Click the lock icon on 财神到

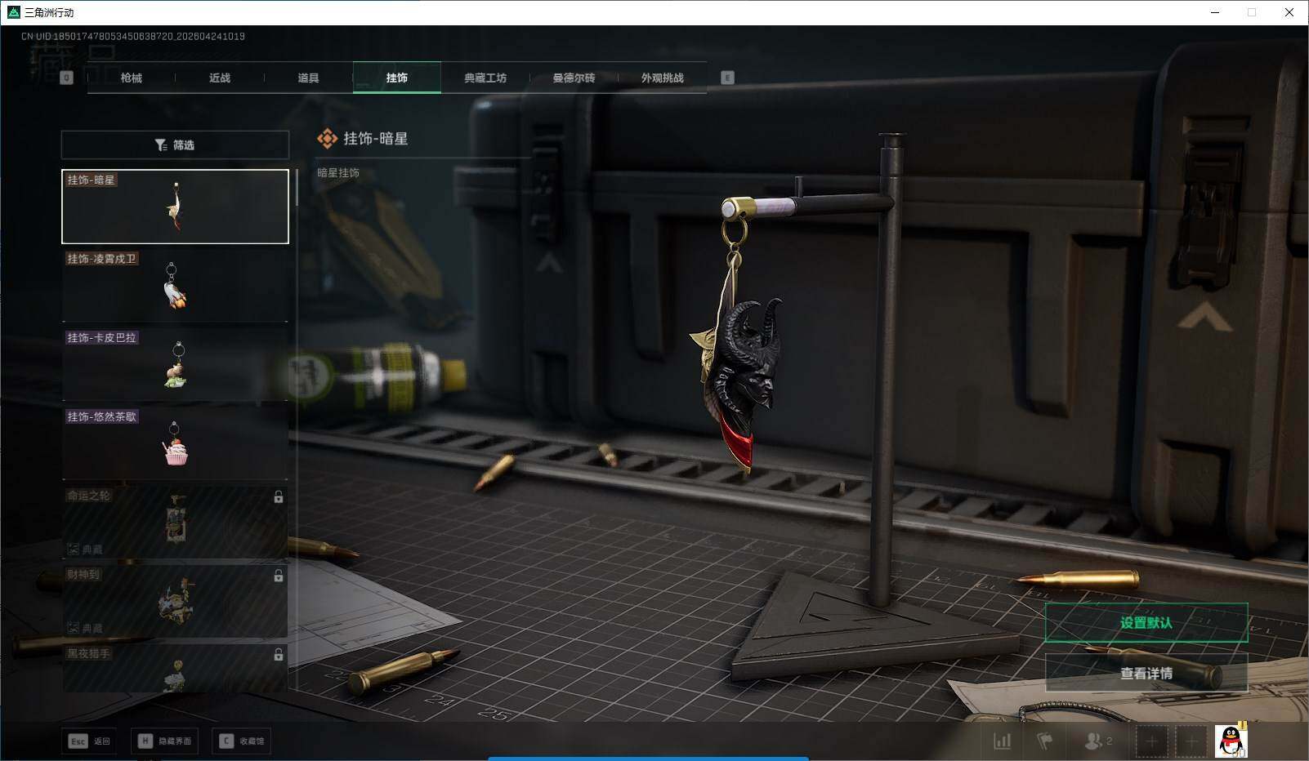tap(279, 576)
